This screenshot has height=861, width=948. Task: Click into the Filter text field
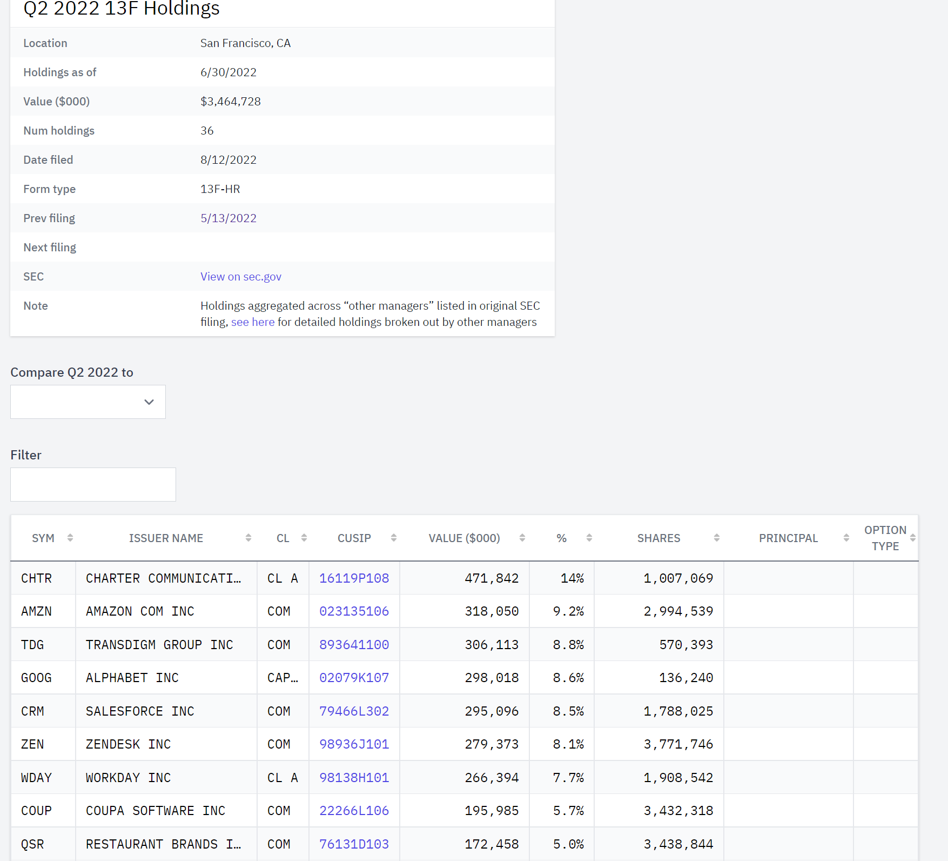93,484
